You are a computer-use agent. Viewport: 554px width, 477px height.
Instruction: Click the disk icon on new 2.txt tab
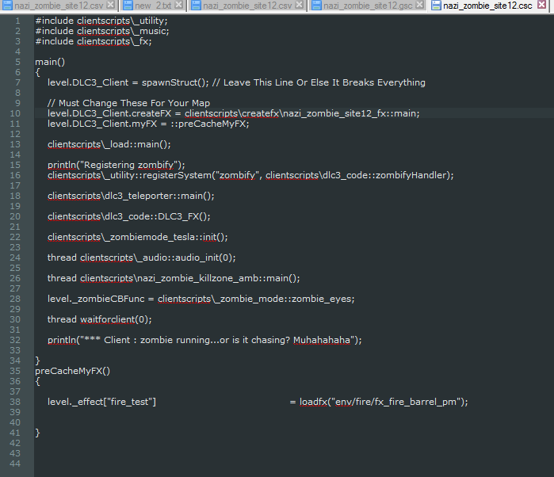[x=128, y=6]
